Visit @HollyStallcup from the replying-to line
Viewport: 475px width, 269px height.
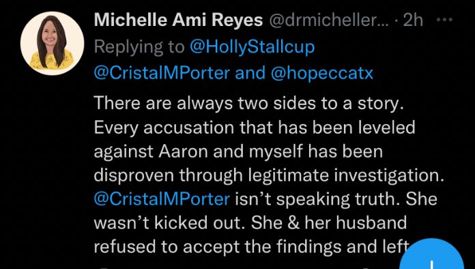252,47
